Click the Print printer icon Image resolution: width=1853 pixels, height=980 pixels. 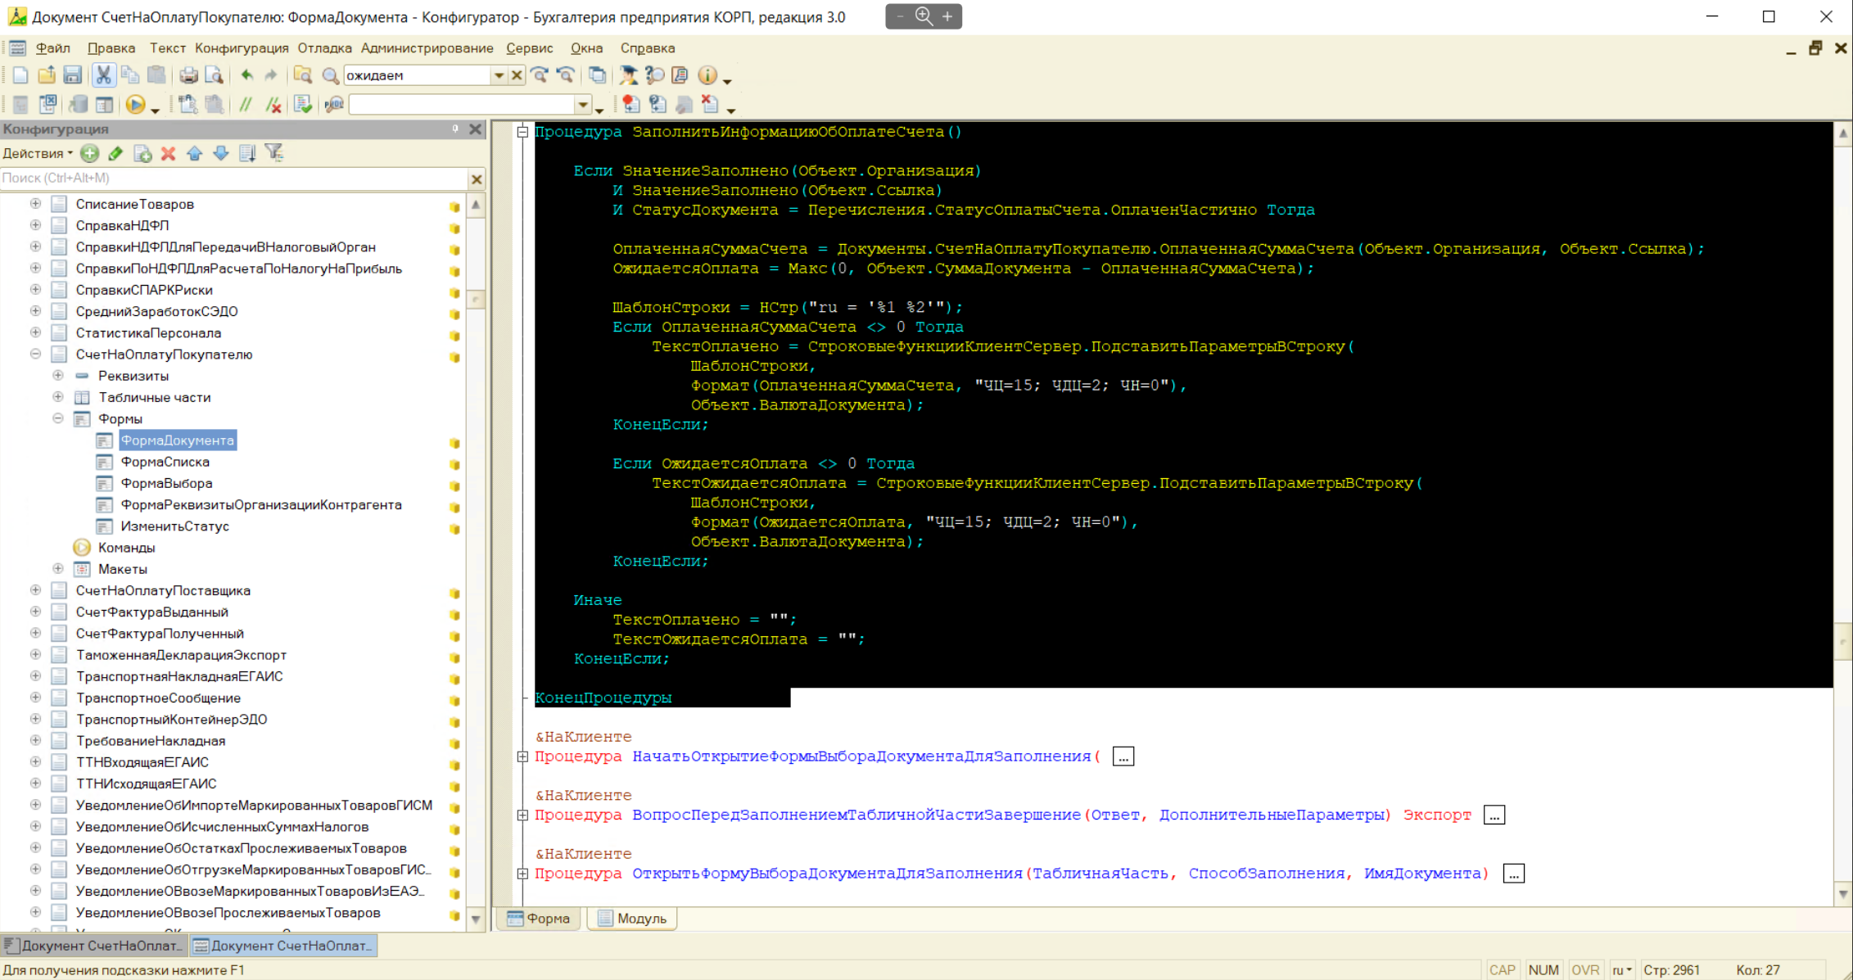(x=188, y=75)
